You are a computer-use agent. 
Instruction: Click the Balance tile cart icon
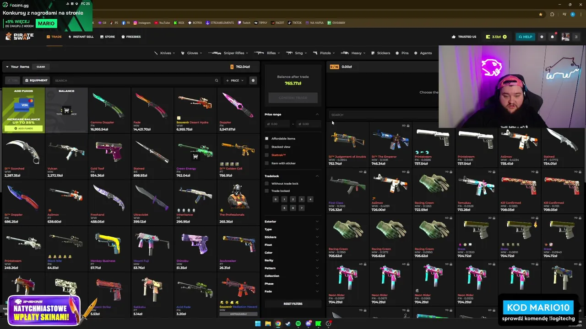(x=66, y=110)
